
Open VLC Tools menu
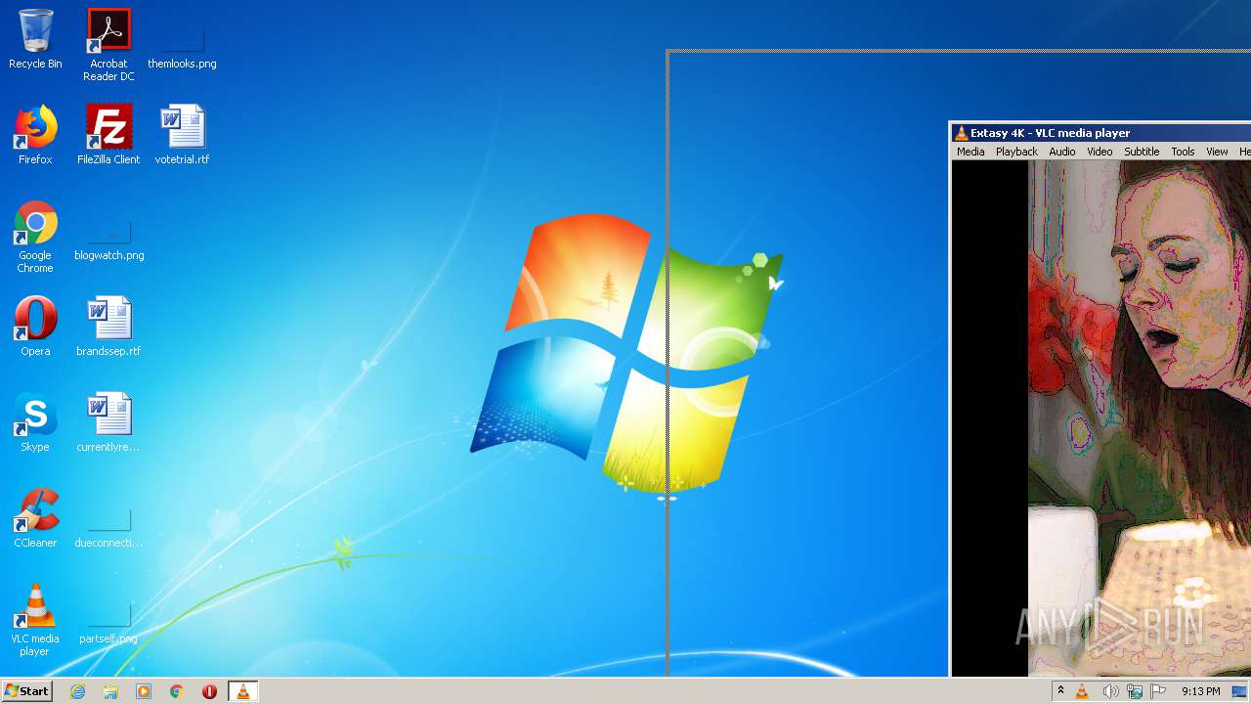click(1183, 152)
